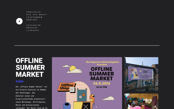Click the #OSDD hashtag link
This screenshot has width=174, height=109.
tap(19, 81)
